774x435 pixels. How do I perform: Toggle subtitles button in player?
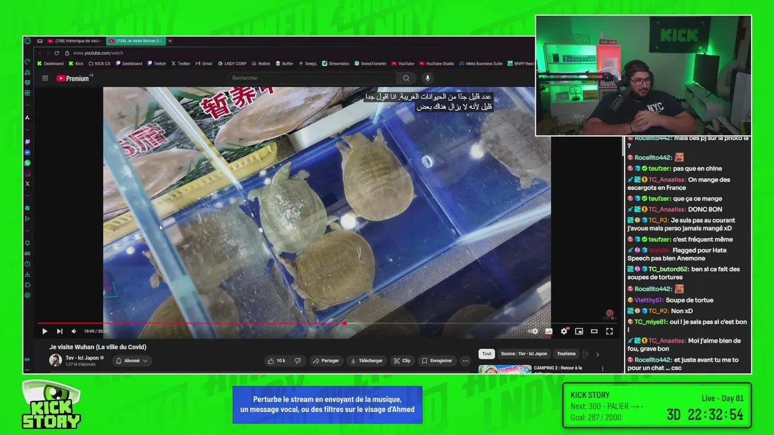[x=549, y=331]
